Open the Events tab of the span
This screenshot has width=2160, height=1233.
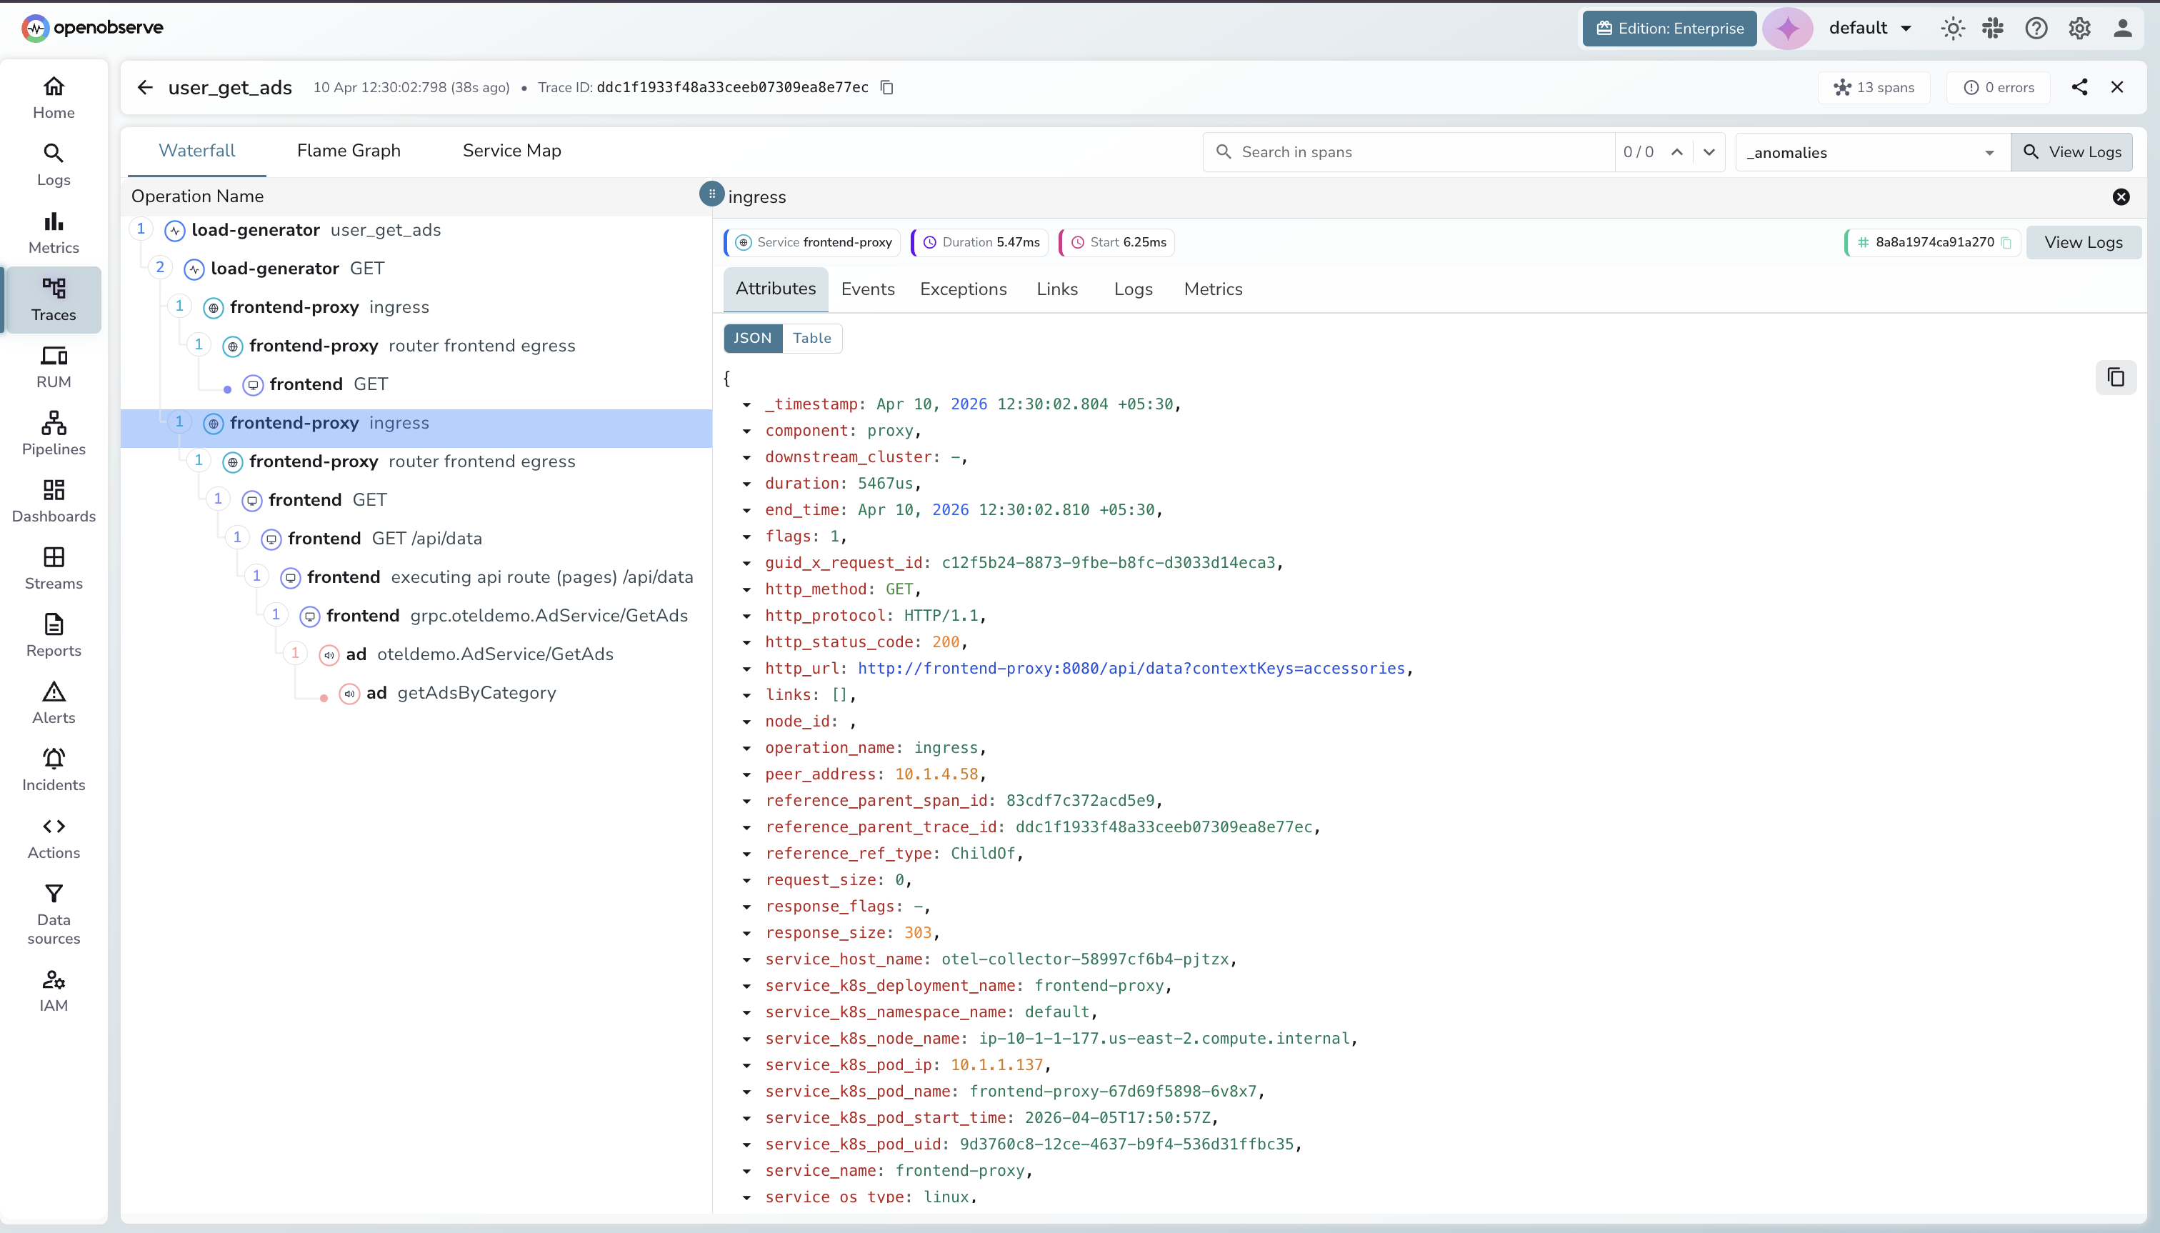coord(867,289)
